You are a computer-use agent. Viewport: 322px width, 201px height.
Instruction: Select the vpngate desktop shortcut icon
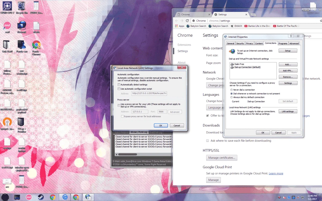pyautogui.click(x=7, y=124)
